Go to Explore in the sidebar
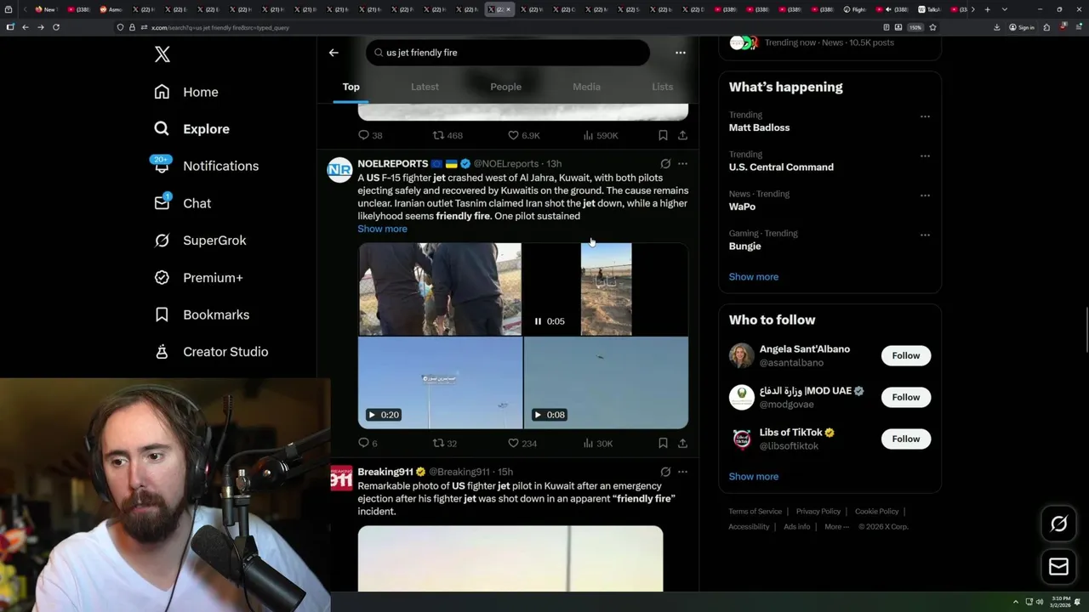This screenshot has height=612, width=1089. click(x=192, y=129)
